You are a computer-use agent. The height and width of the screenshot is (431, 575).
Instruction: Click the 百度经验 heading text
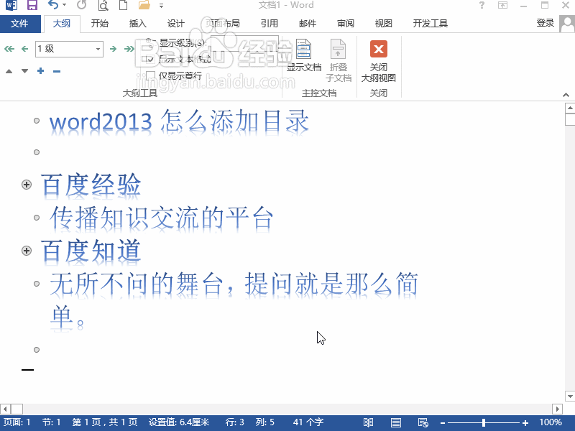coord(91,185)
